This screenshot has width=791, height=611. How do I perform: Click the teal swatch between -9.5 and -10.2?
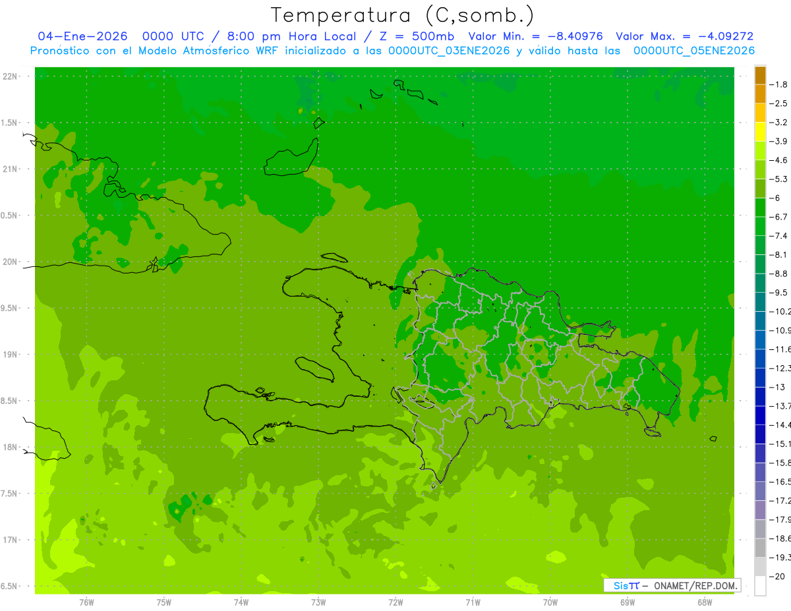[760, 302]
